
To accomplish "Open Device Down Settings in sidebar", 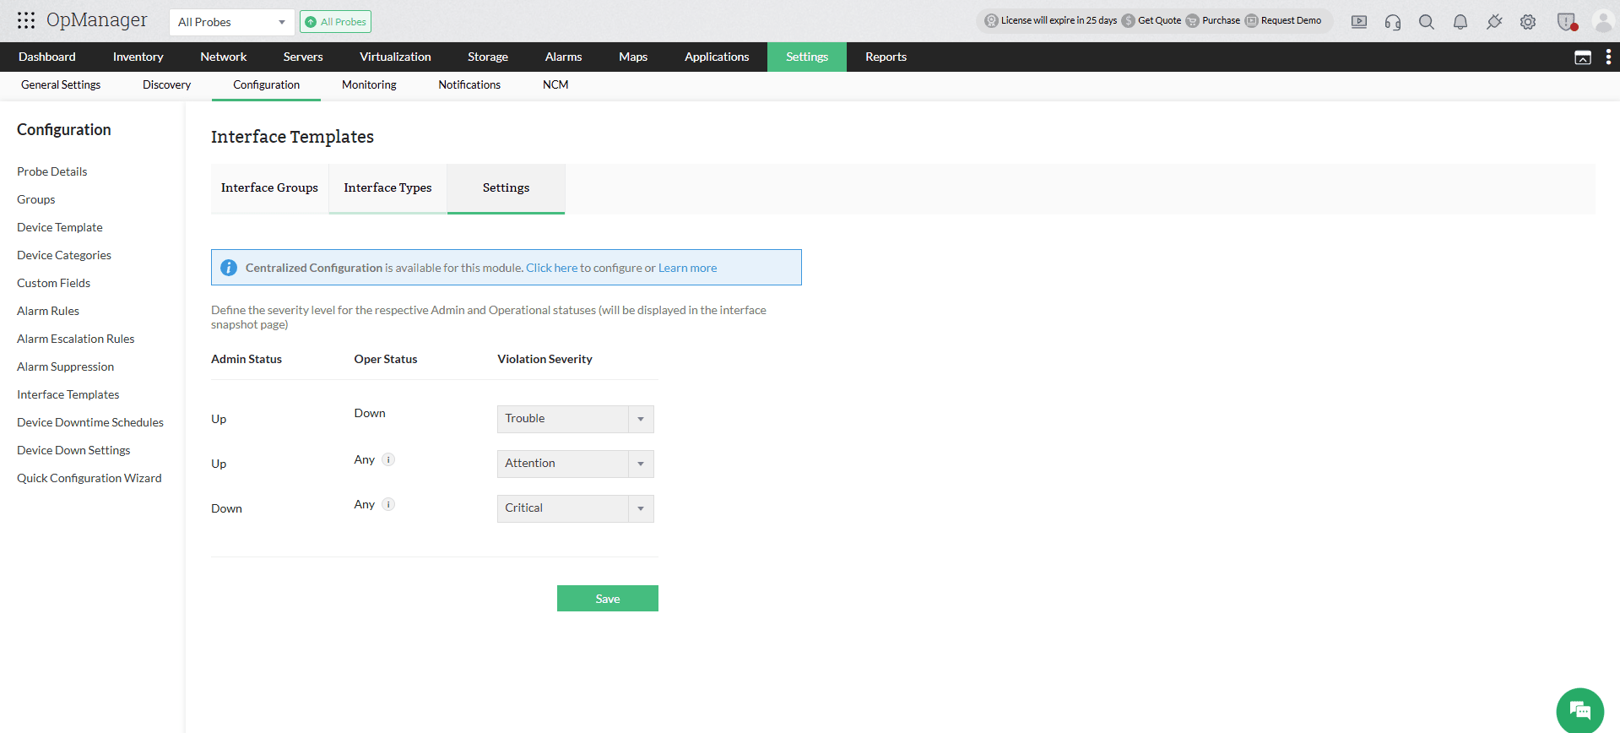I will point(74,450).
